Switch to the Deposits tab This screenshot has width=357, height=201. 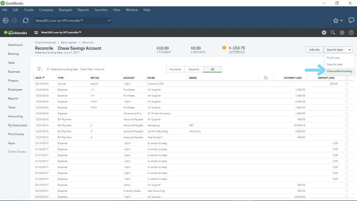tap(194, 69)
